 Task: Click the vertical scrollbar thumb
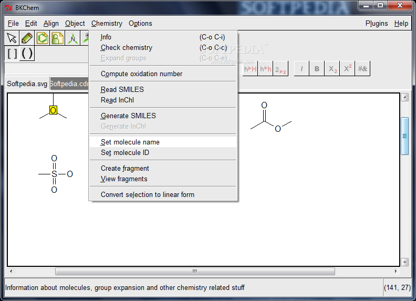pyautogui.click(x=404, y=136)
